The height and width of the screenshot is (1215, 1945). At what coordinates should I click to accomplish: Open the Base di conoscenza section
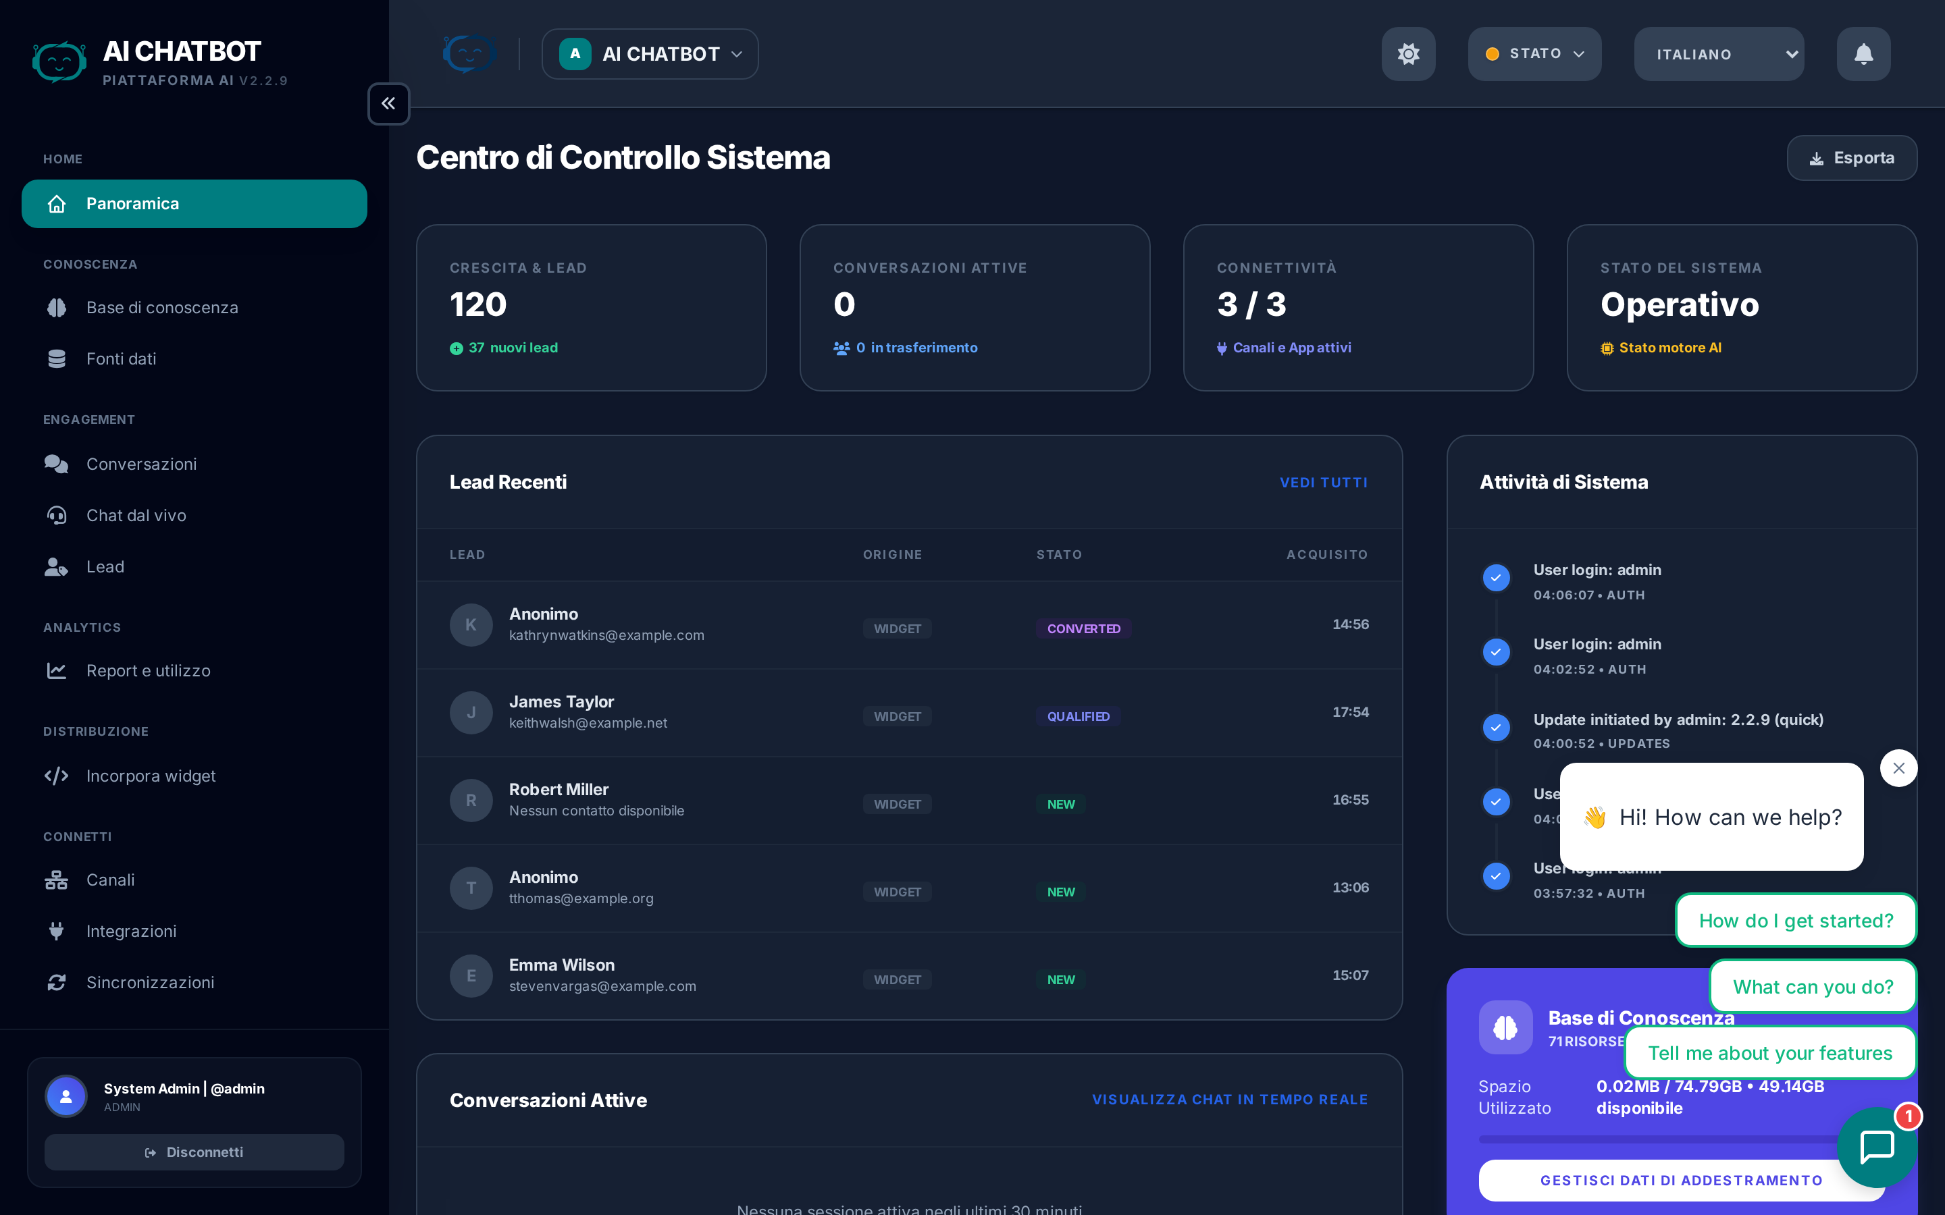point(161,307)
